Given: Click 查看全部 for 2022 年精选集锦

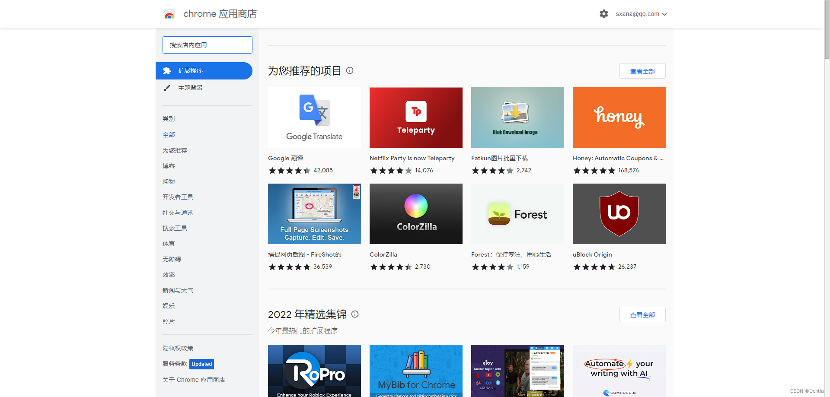Looking at the screenshot, I should [x=642, y=314].
